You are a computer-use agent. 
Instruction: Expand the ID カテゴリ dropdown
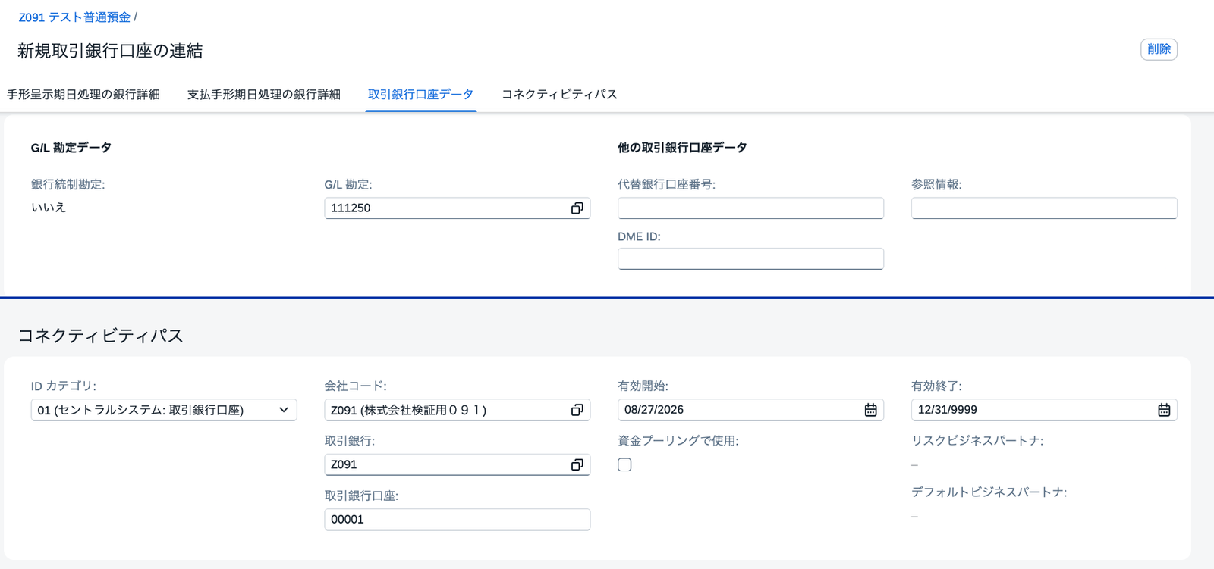pos(284,410)
